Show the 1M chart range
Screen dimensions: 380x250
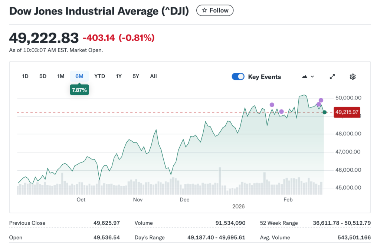(61, 76)
